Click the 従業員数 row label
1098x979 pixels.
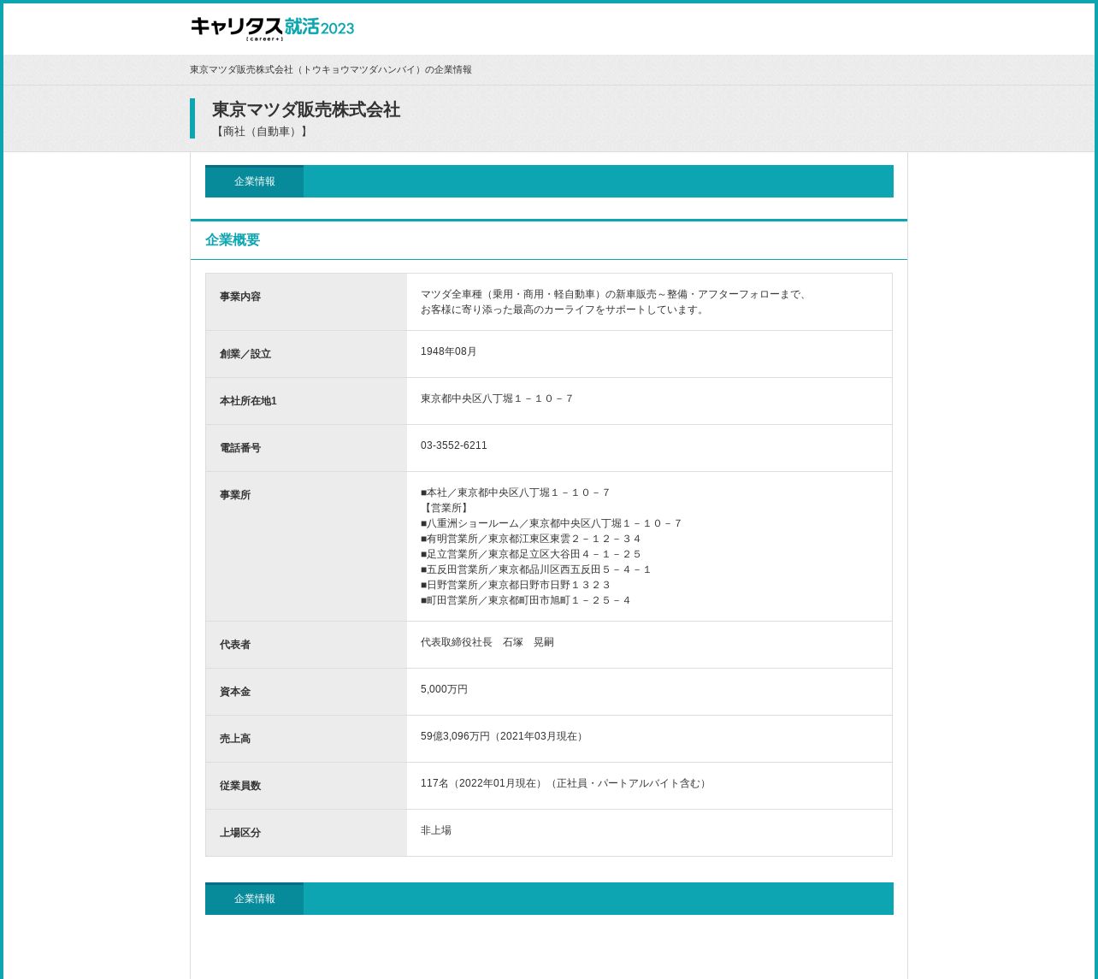point(240,786)
